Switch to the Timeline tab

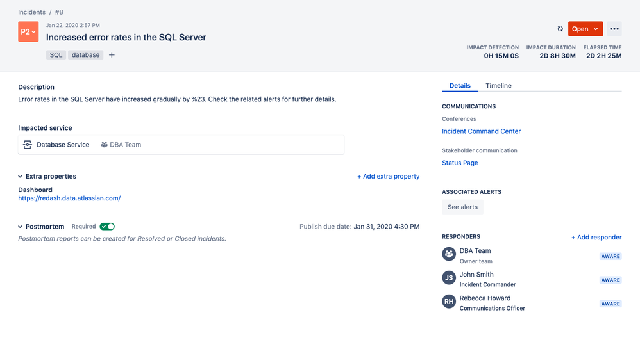[498, 86]
